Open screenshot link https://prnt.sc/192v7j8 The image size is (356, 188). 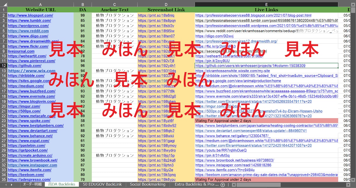156,61
